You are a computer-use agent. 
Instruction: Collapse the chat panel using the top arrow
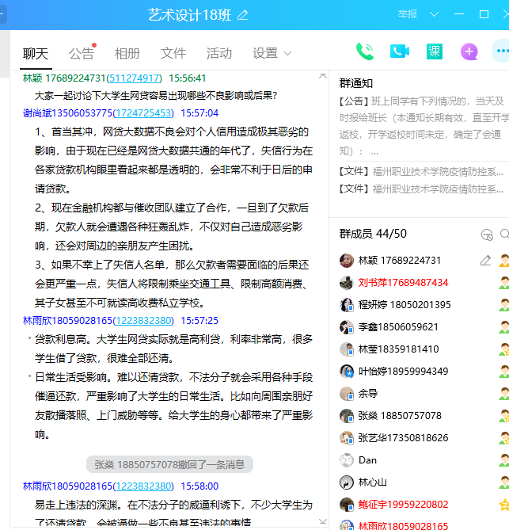click(322, 76)
